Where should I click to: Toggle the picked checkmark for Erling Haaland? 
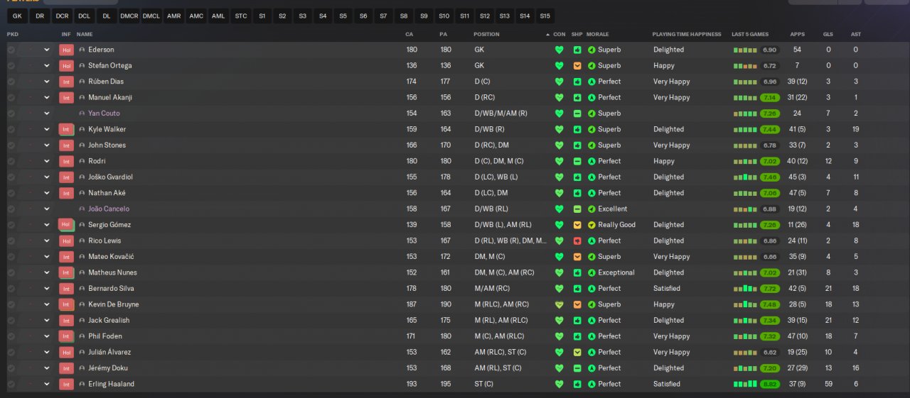[x=11, y=384]
